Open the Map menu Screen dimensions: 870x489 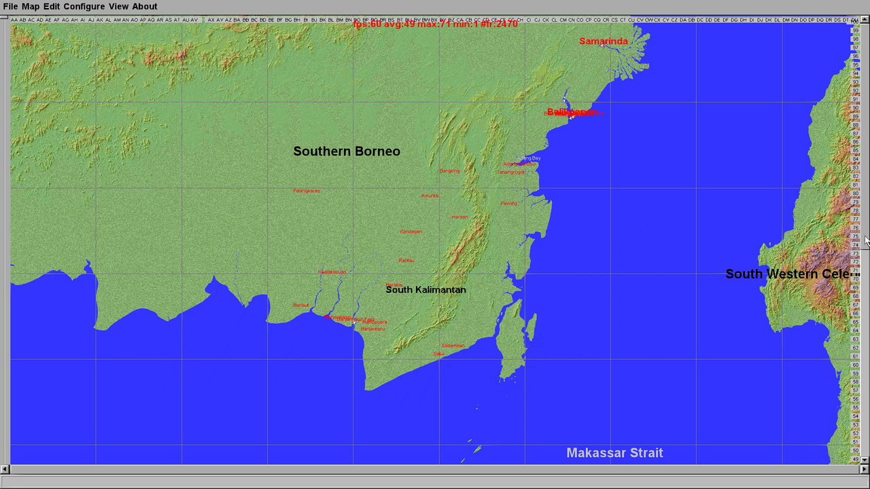31,7
